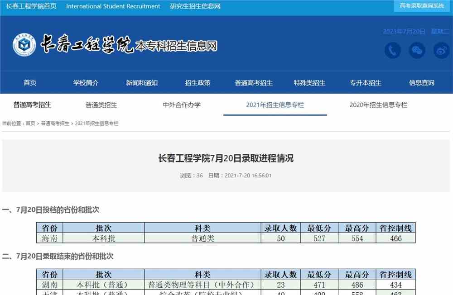Click the date text 2021-7-20 16:56:01

248,176
